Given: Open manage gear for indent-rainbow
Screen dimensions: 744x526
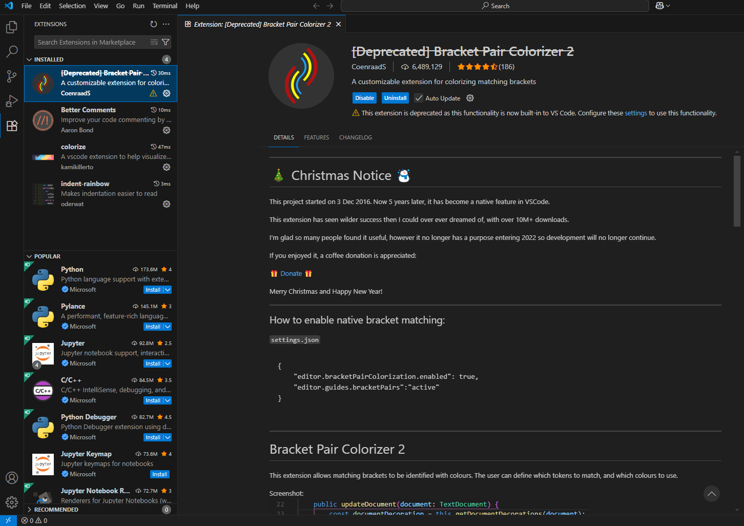Looking at the screenshot, I should point(167,204).
